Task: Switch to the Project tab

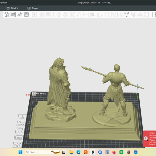Action: [34, 8]
